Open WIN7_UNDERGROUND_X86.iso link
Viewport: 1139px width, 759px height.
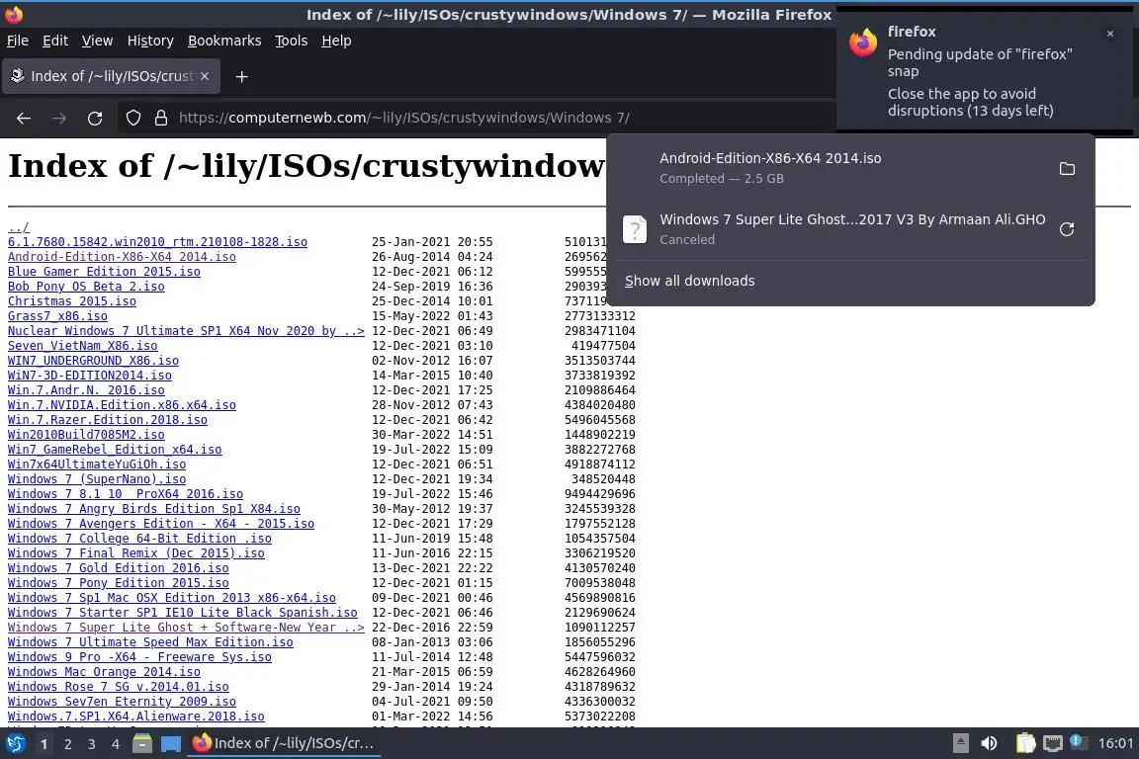(93, 361)
